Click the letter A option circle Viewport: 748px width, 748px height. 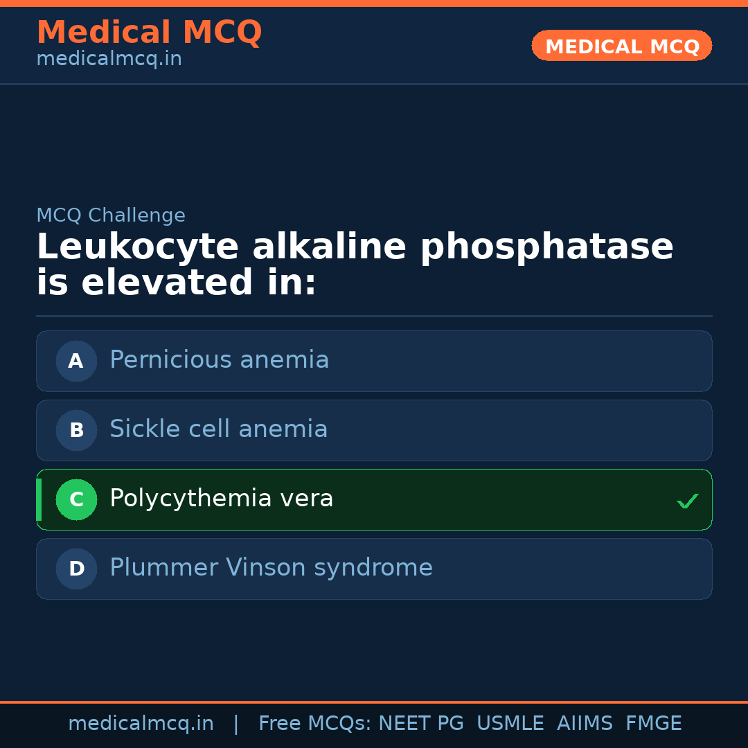coord(76,361)
